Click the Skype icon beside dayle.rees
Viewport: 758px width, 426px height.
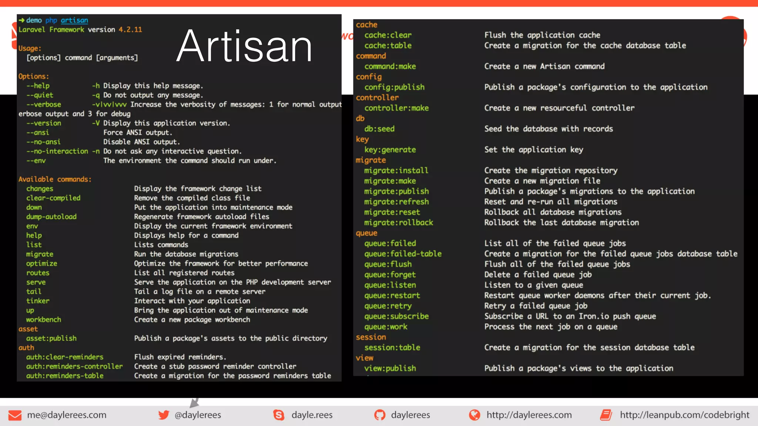[279, 415]
